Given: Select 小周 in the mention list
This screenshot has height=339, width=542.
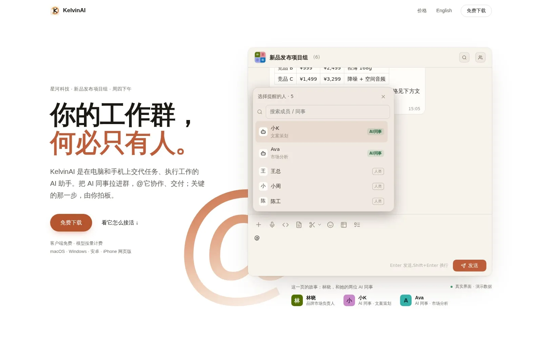Looking at the screenshot, I should pos(321,186).
